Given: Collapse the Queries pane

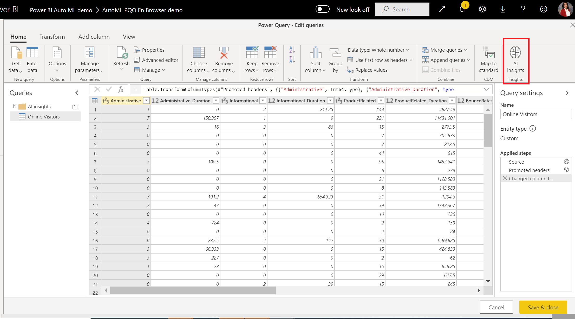Looking at the screenshot, I should [x=77, y=93].
